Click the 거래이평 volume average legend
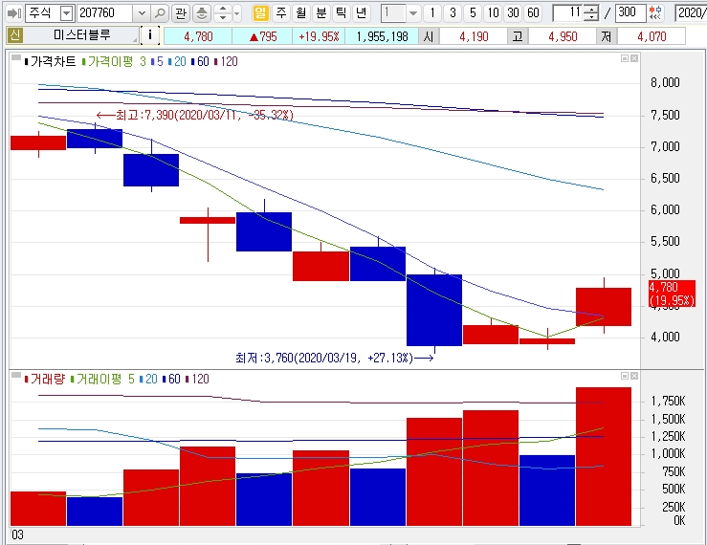Image resolution: width=707 pixels, height=545 pixels. pos(97,380)
